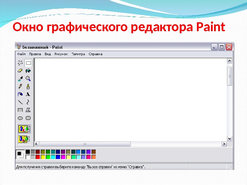
Task: Choose the Brush tool
Action: (28, 86)
